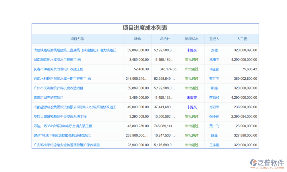The image size is (287, 172).
Task: Click registrant name 刘健
Action: coord(214,50)
